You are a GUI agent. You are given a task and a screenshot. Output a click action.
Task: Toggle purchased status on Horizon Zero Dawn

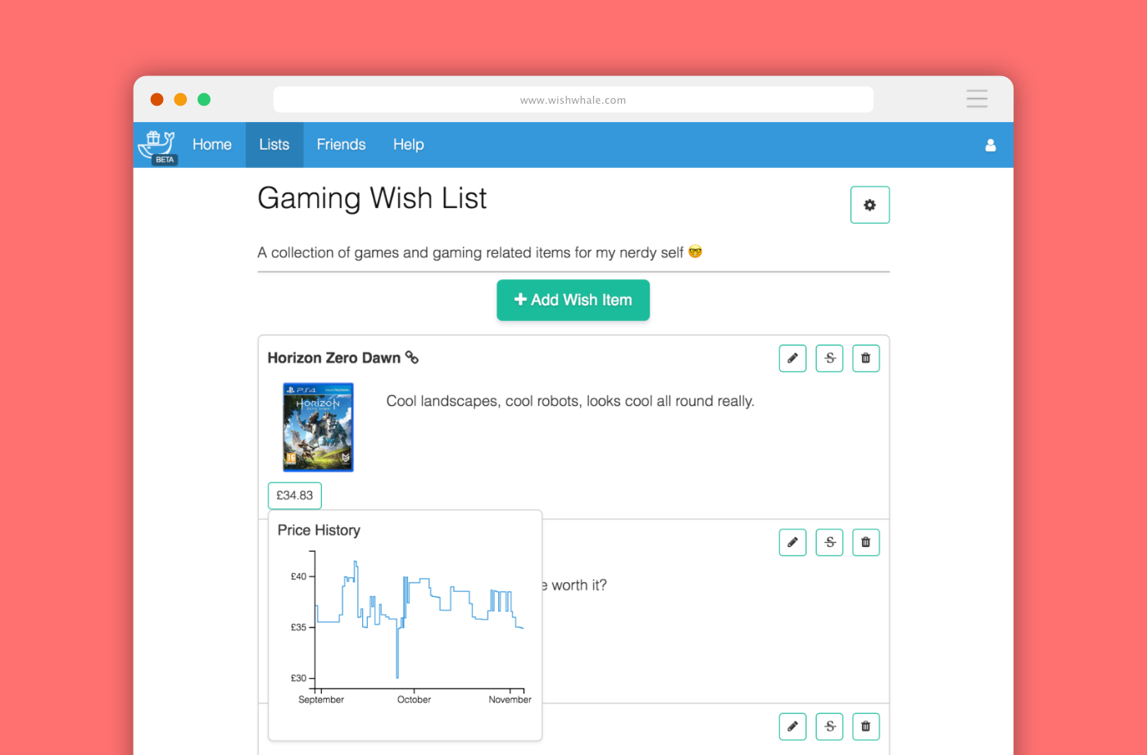(828, 358)
